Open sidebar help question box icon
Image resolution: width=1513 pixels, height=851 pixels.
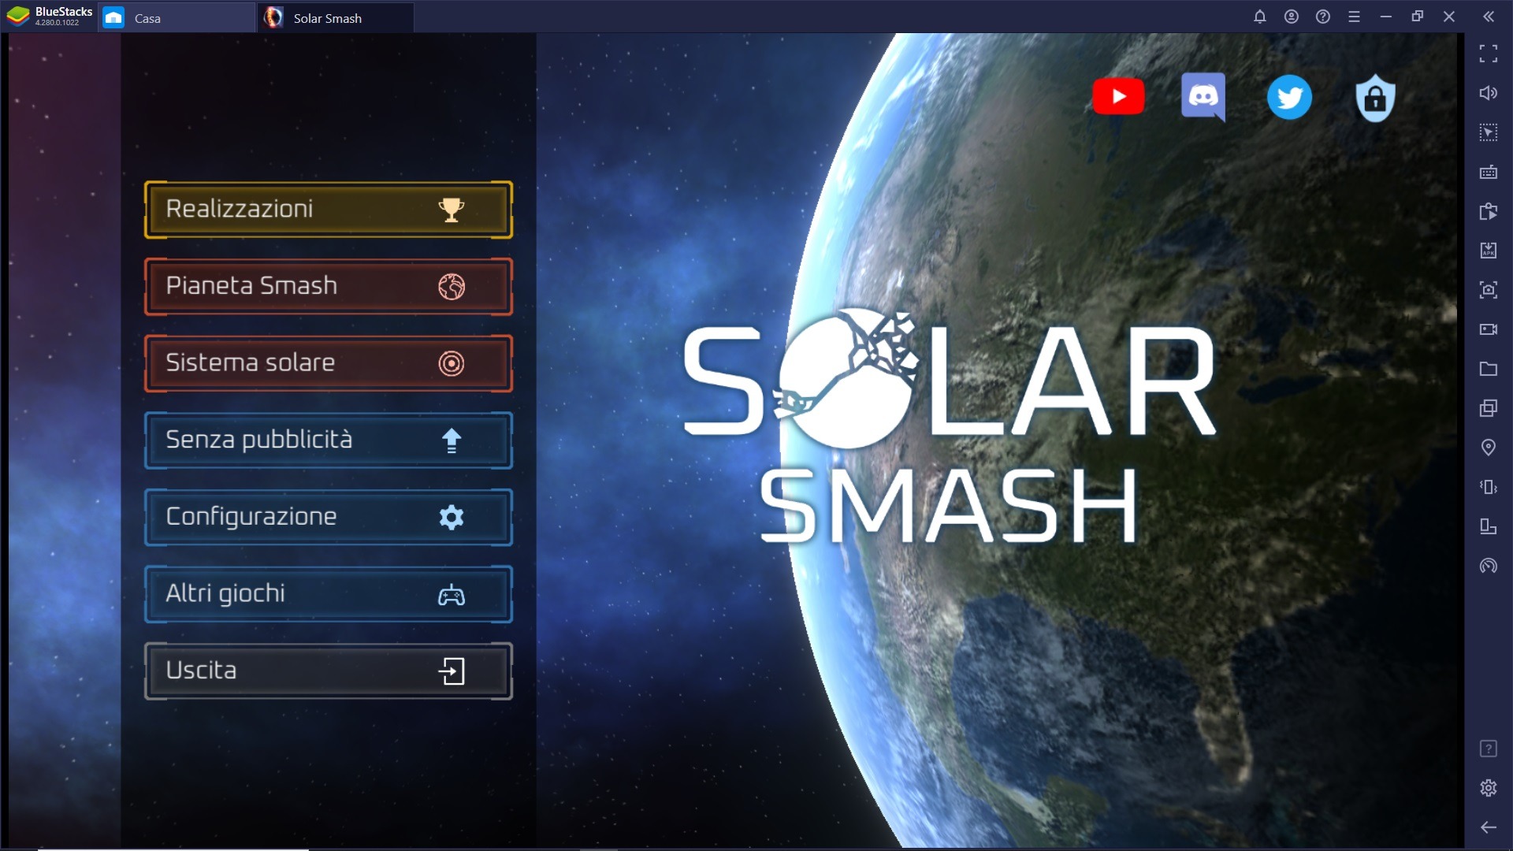[x=1489, y=749]
